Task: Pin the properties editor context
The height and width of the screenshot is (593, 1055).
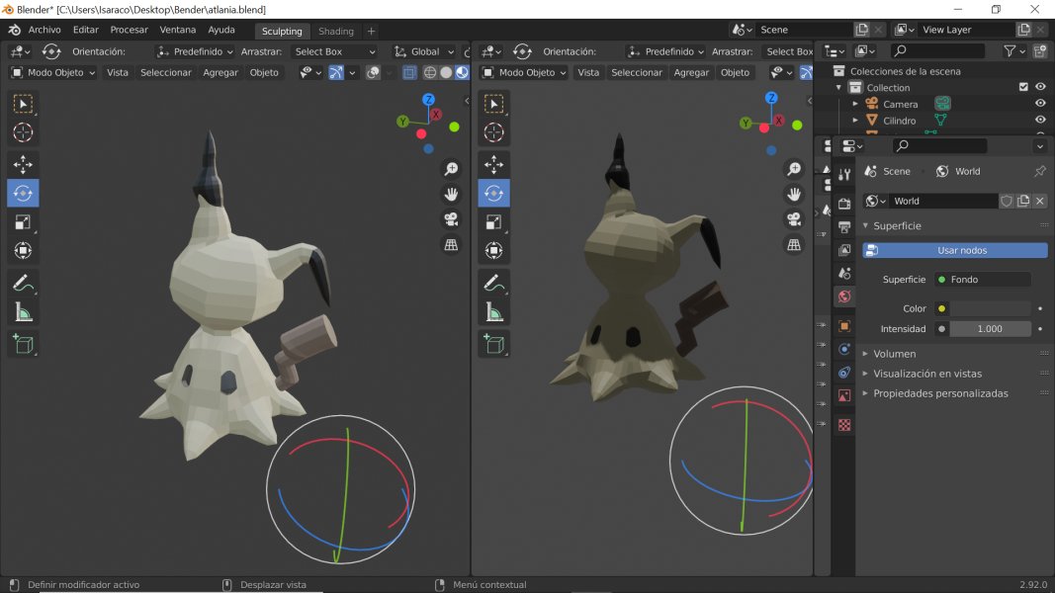Action: tap(1039, 171)
